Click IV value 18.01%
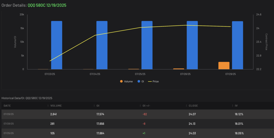 coord(239,124)
